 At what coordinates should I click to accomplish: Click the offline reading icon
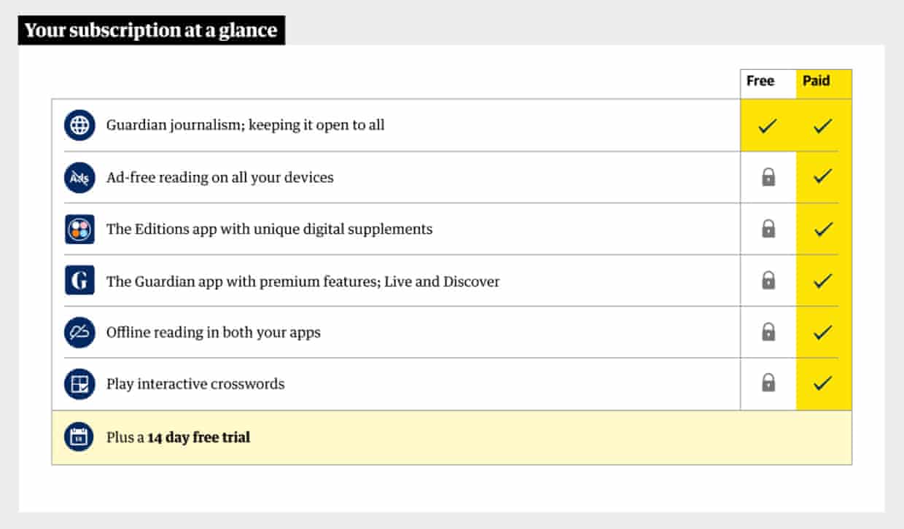[x=79, y=332]
